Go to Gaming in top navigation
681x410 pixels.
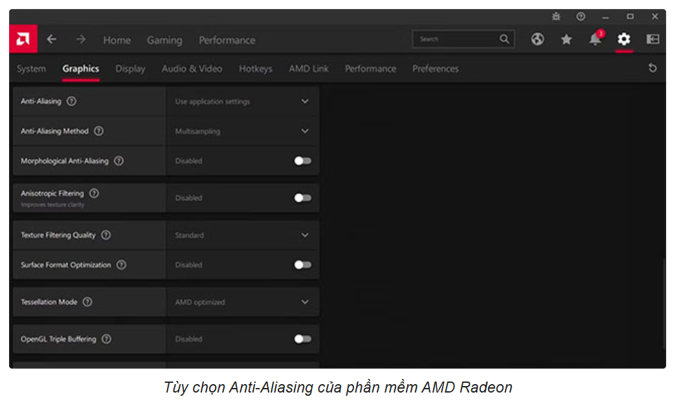[x=164, y=40]
